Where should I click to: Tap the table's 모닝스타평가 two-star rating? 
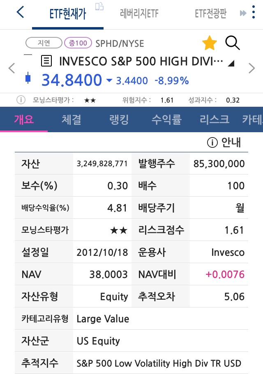pyautogui.click(x=119, y=230)
